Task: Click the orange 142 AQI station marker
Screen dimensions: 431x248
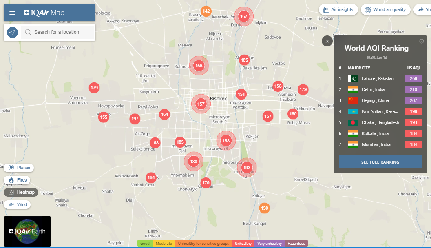Action: point(206,11)
